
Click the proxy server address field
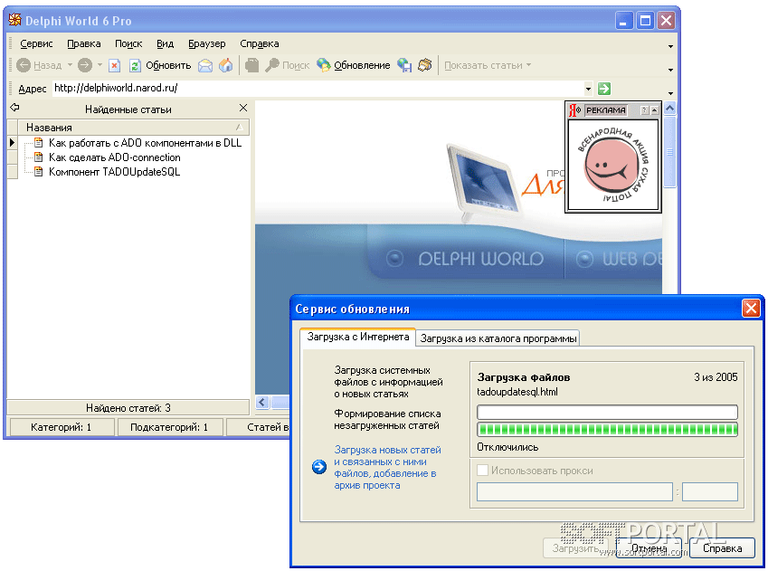coord(574,491)
